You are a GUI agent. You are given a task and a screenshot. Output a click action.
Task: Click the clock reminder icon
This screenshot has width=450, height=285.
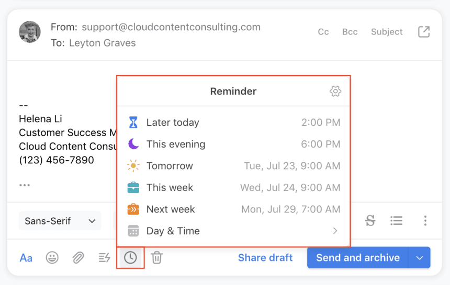[x=130, y=257]
